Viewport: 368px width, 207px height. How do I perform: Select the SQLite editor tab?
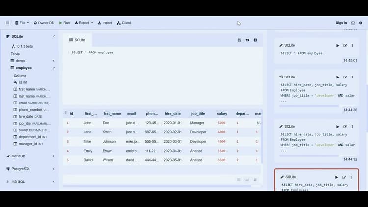pos(78,40)
